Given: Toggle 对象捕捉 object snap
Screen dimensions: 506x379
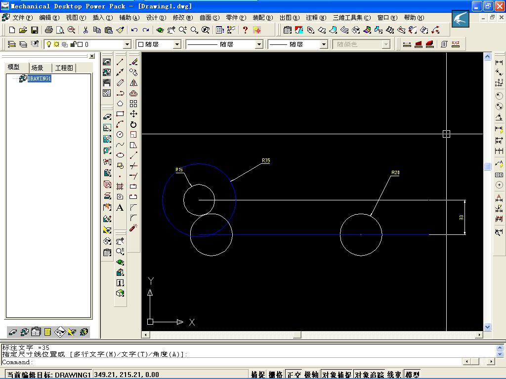Looking at the screenshot, I should (x=337, y=375).
